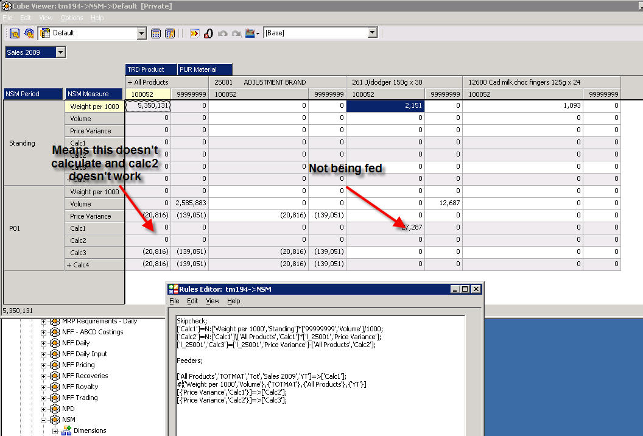Click the Feeders; line in rules text
Viewport: 643px width, 436px height.
190,360
